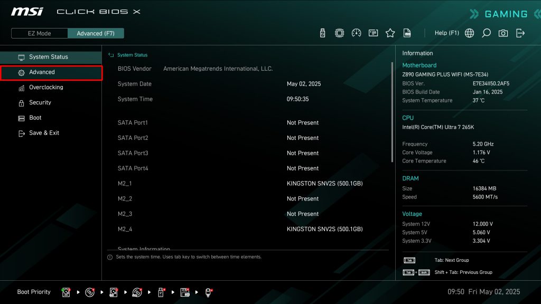This screenshot has width=541, height=304.
Task: Select the USB flash drive boot icon
Action: (x=161, y=292)
